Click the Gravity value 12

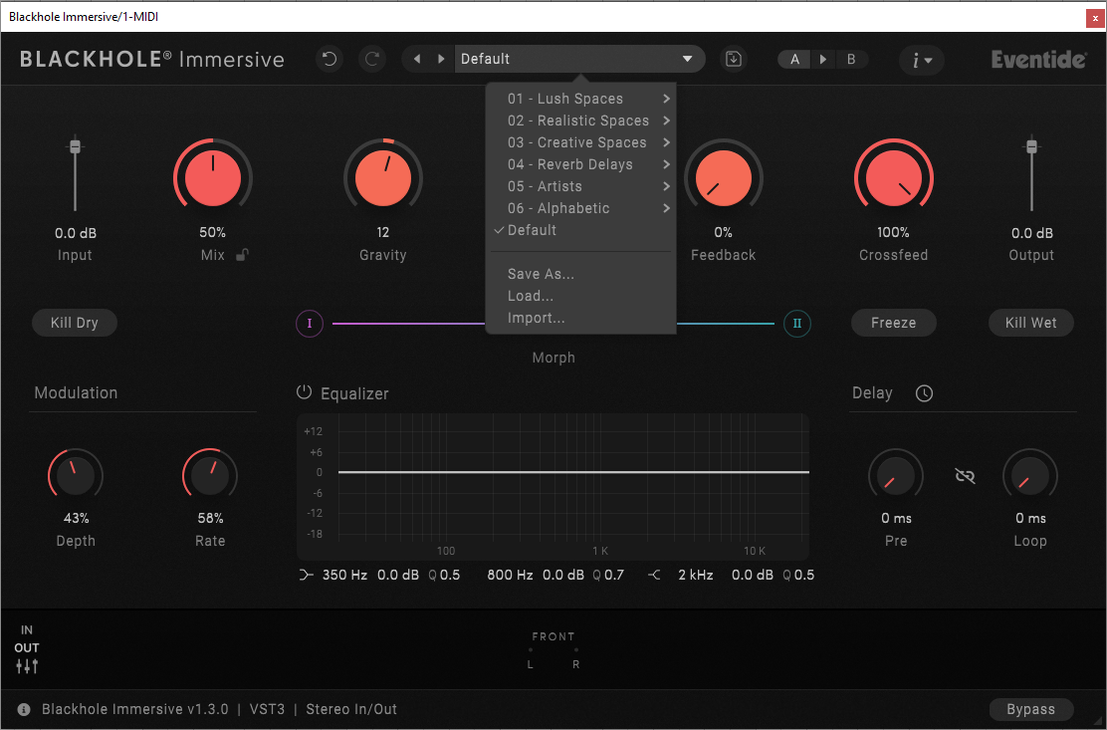[x=382, y=232]
